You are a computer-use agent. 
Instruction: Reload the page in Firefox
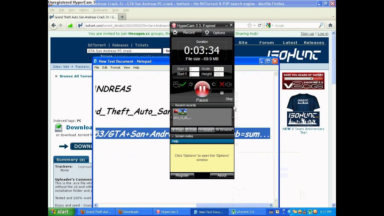(x=260, y=25)
